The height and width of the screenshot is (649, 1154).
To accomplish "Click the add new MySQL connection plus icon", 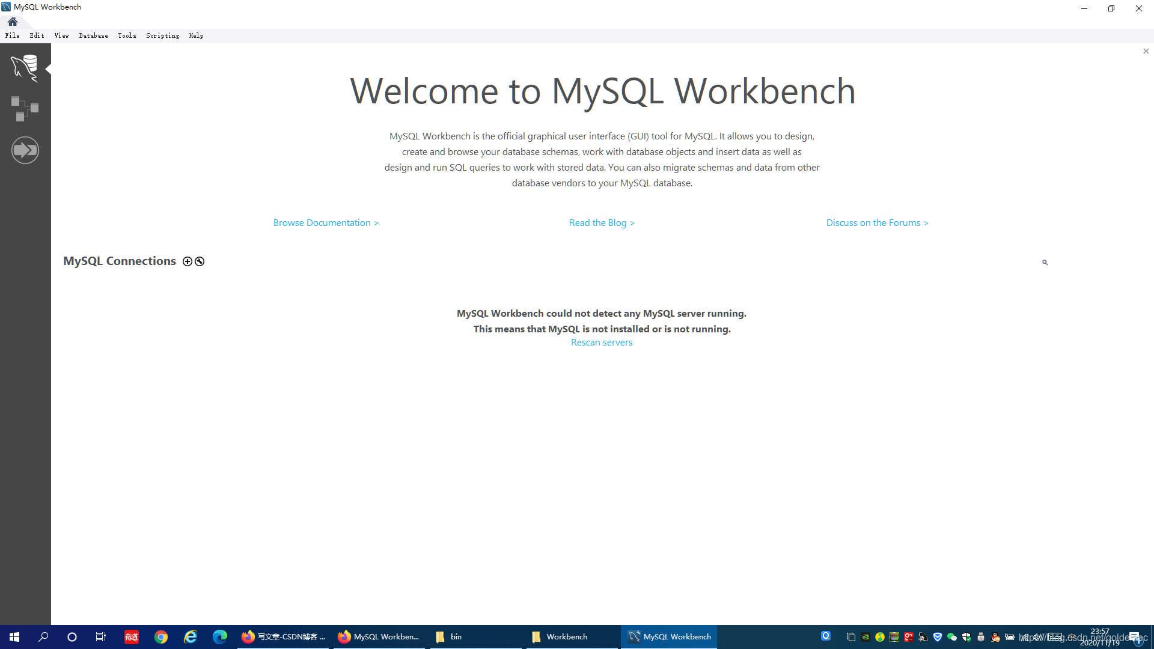I will 187,261.
